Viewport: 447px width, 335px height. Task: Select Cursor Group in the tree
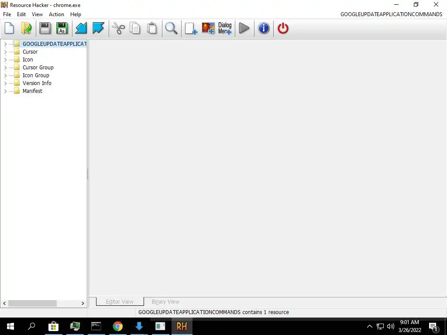tap(38, 68)
